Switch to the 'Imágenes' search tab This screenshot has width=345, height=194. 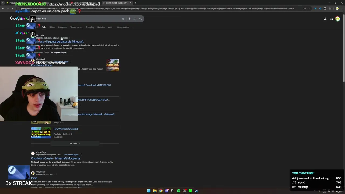point(63,27)
